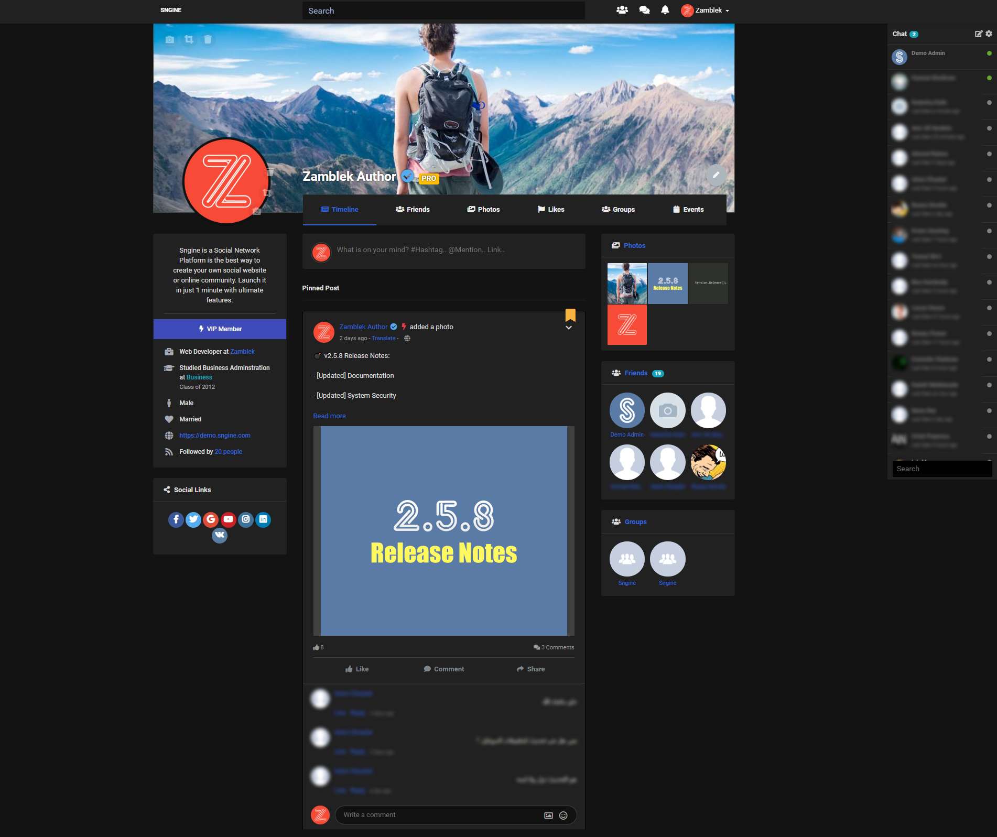Start new chat compose icon

point(978,34)
